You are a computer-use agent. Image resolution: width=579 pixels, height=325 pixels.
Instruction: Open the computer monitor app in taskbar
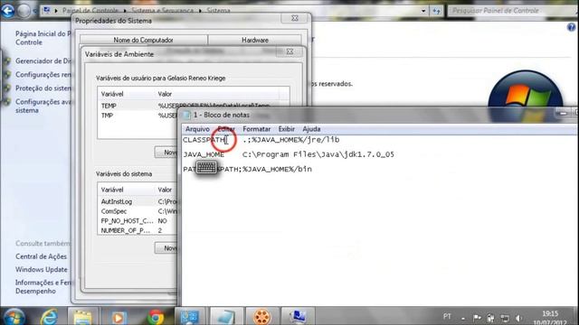pos(298,317)
